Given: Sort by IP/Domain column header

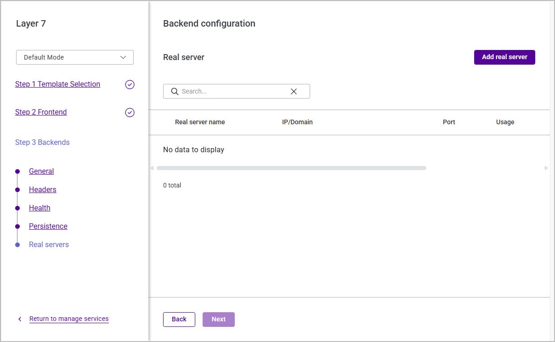Looking at the screenshot, I should [297, 122].
